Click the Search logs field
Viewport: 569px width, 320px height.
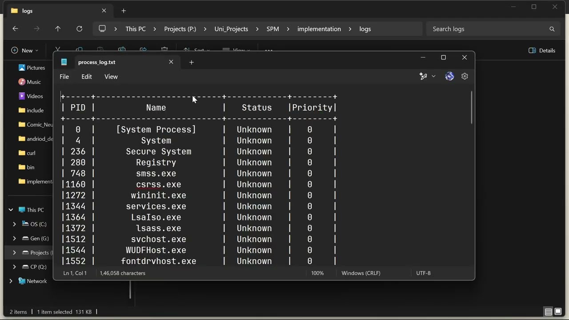pos(493,29)
